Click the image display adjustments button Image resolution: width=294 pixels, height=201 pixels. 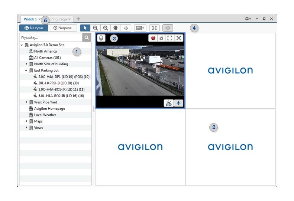pyautogui.click(x=169, y=103)
